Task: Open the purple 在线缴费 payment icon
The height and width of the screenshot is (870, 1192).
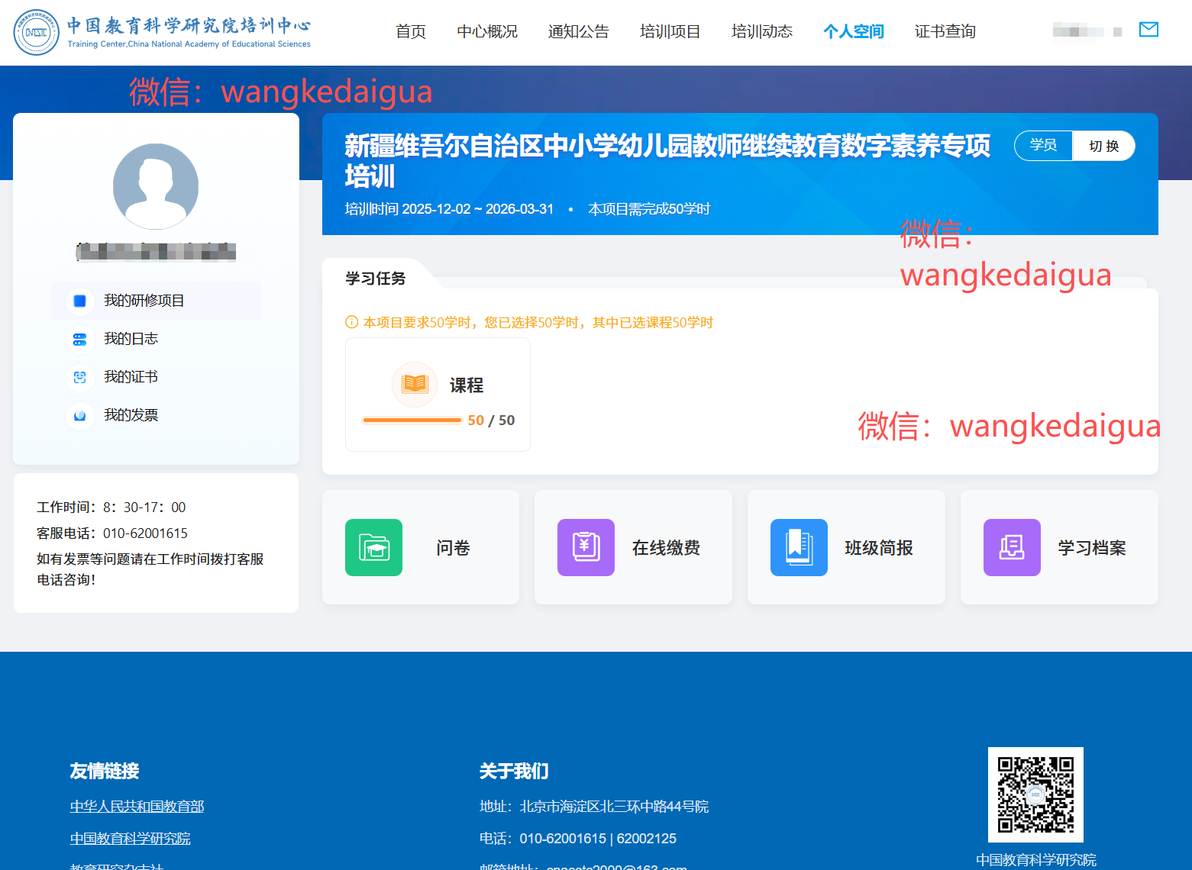Action: point(586,547)
